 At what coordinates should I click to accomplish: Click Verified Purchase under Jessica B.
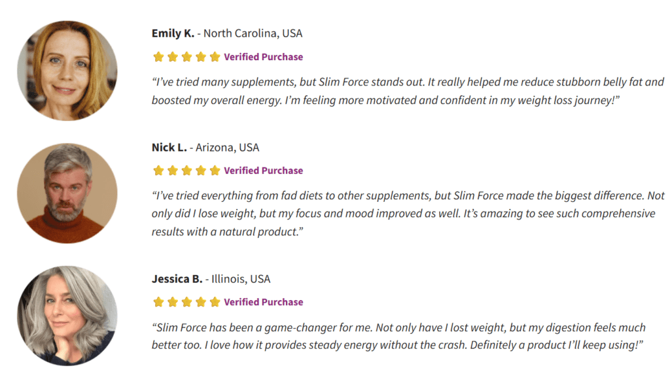click(263, 302)
